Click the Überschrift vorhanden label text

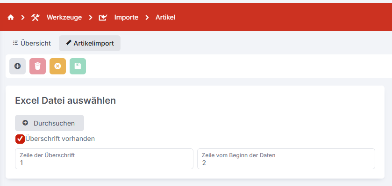[60, 139]
